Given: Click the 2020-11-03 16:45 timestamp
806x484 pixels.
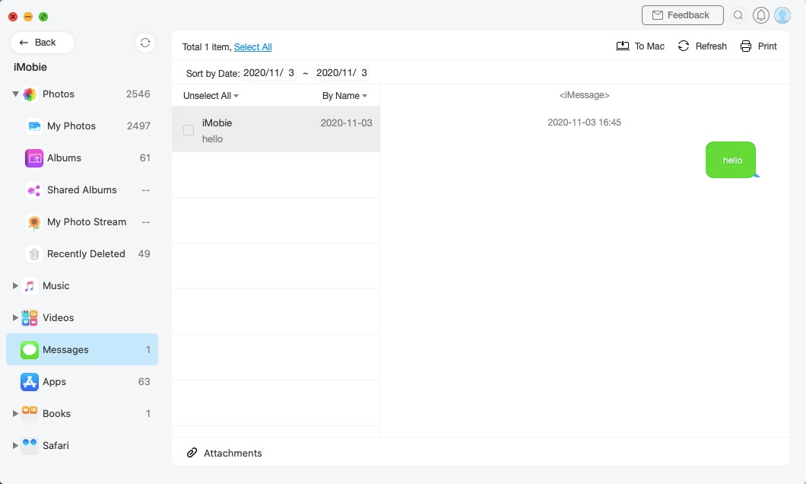Looking at the screenshot, I should click(x=584, y=123).
